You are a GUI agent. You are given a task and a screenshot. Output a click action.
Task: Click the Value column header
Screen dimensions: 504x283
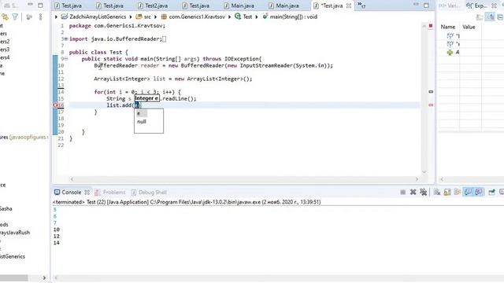pyautogui.click(x=469, y=27)
